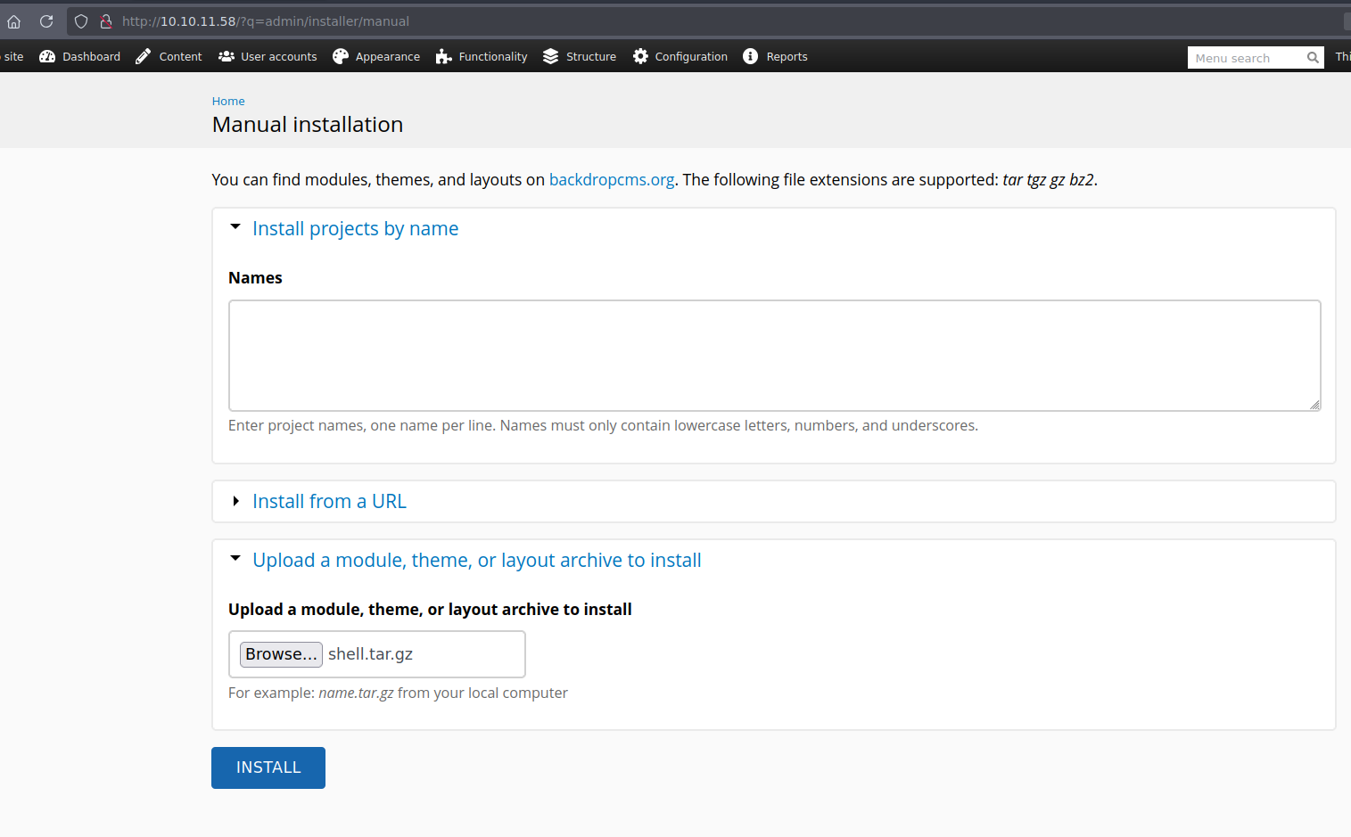Viewport: 1351px width, 837px height.
Task: Click the Dashboard gauge icon
Action: coord(47,56)
